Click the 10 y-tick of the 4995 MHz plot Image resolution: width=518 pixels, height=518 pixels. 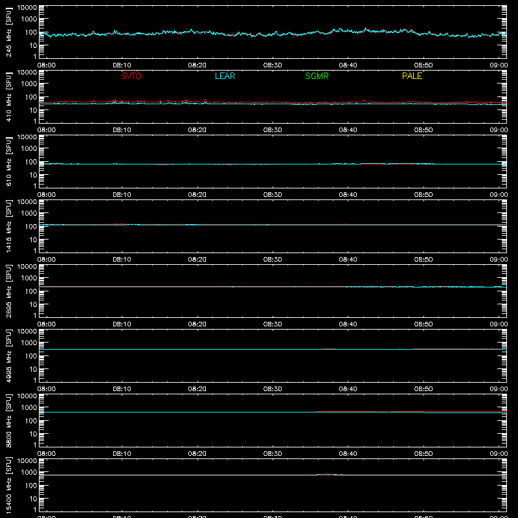pos(33,369)
